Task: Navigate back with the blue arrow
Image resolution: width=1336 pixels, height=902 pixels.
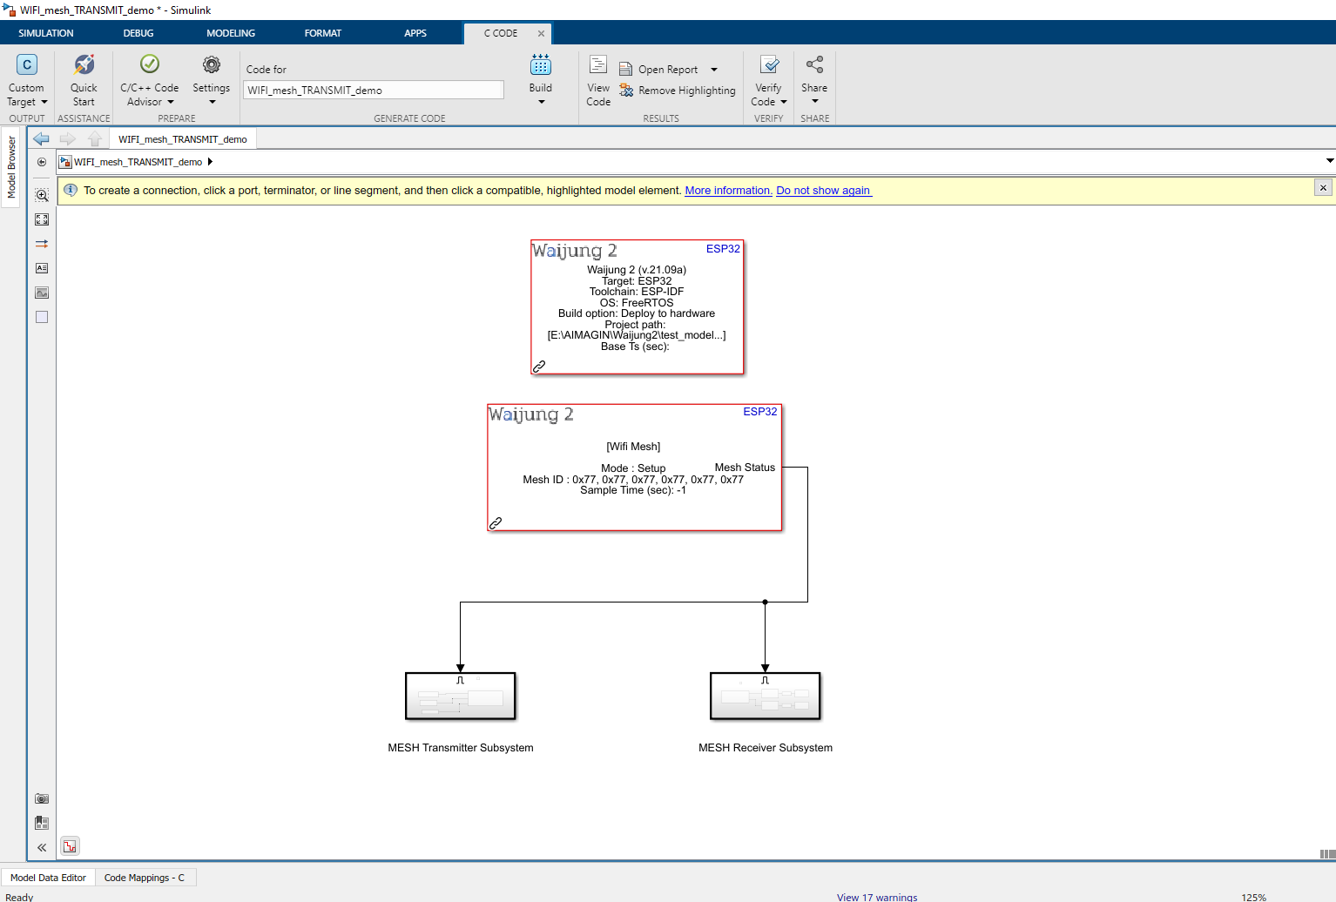Action: 41,138
